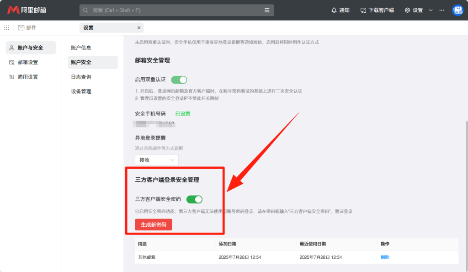The image size is (468, 272).
Task: Click 删除 link for 其他邮箱 row
Action: click(385, 257)
